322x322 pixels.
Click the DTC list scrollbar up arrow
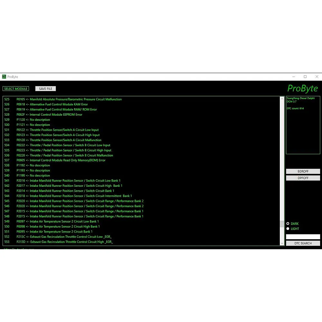click(282, 99)
